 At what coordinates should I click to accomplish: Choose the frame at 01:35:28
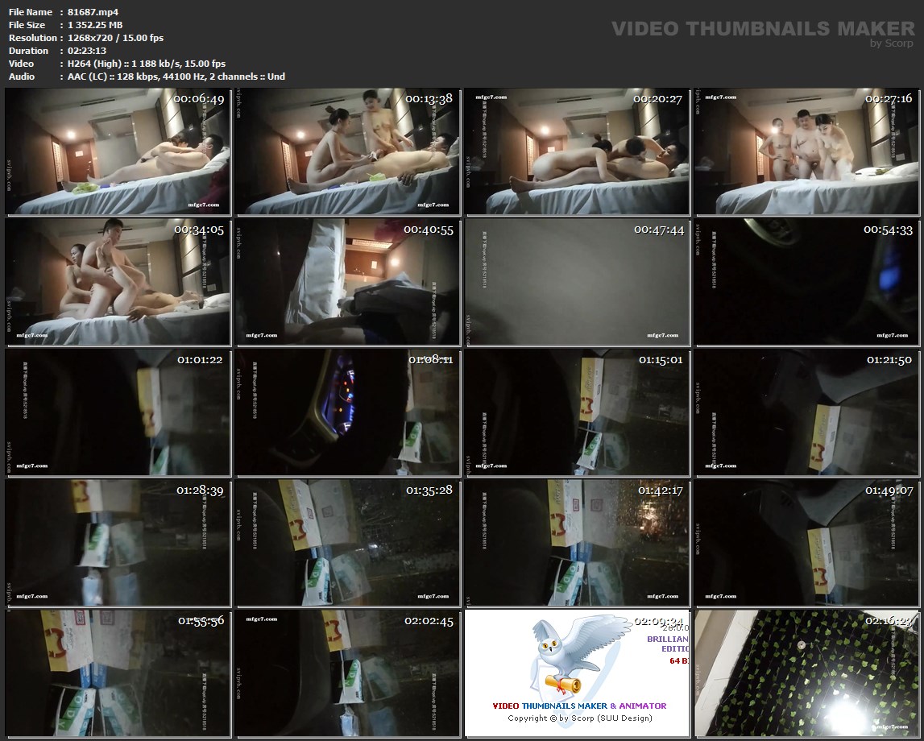348,543
